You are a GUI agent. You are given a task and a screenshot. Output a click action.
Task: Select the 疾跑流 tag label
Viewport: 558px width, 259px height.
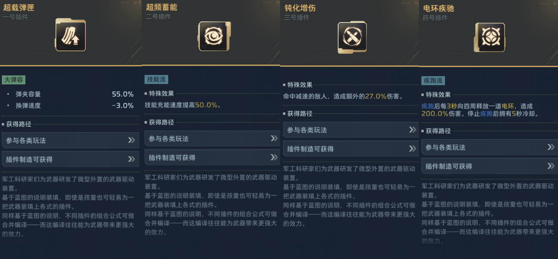point(433,81)
